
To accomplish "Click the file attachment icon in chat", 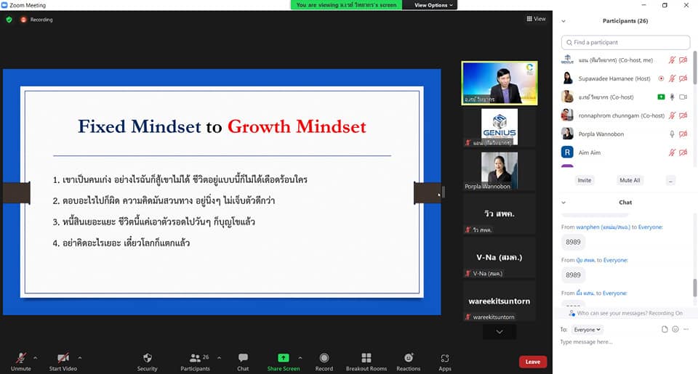I will click(x=665, y=329).
